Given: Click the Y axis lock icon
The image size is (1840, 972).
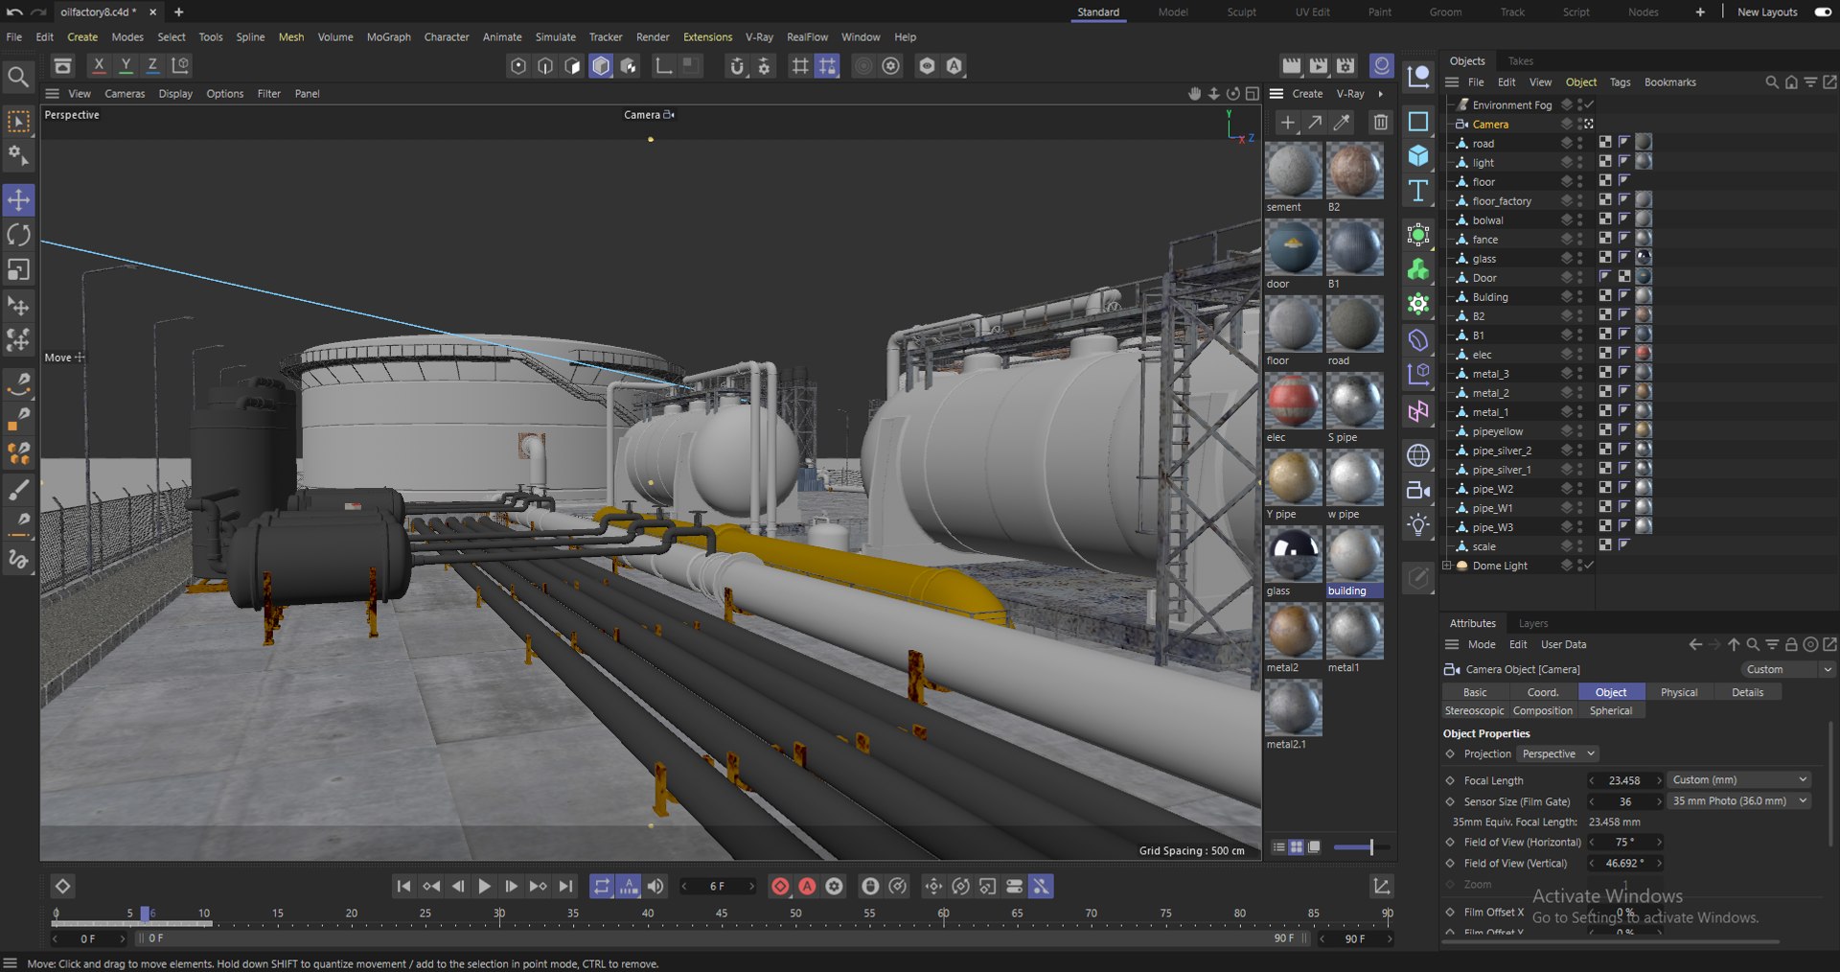Looking at the screenshot, I should point(126,65).
